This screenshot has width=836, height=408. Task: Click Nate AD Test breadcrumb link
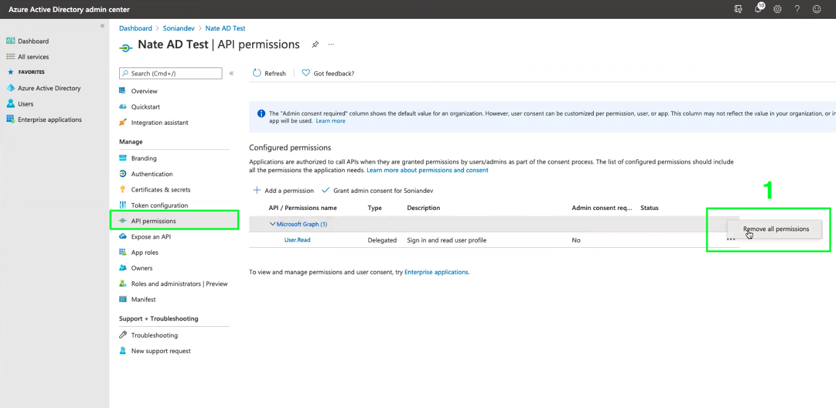click(225, 28)
